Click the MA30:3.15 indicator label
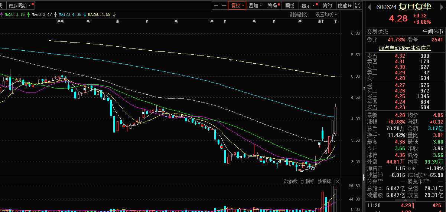The width and height of the screenshot is (446, 212). (x=15, y=14)
